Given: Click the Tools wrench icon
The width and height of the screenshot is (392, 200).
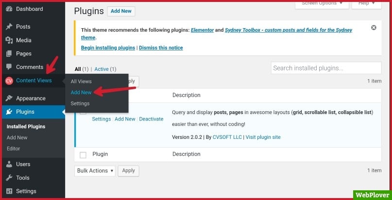Looking at the screenshot, I should coord(9,178).
